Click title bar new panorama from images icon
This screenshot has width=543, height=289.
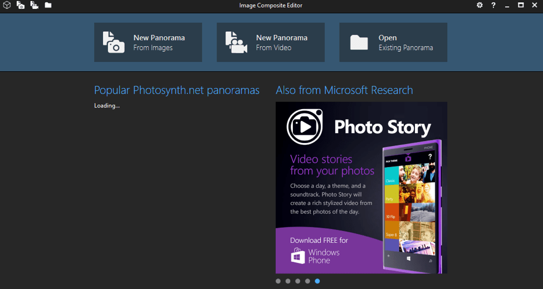click(x=21, y=5)
